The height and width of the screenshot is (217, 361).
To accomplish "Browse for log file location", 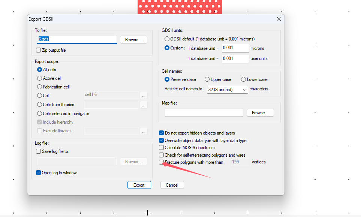I will click(x=133, y=162).
